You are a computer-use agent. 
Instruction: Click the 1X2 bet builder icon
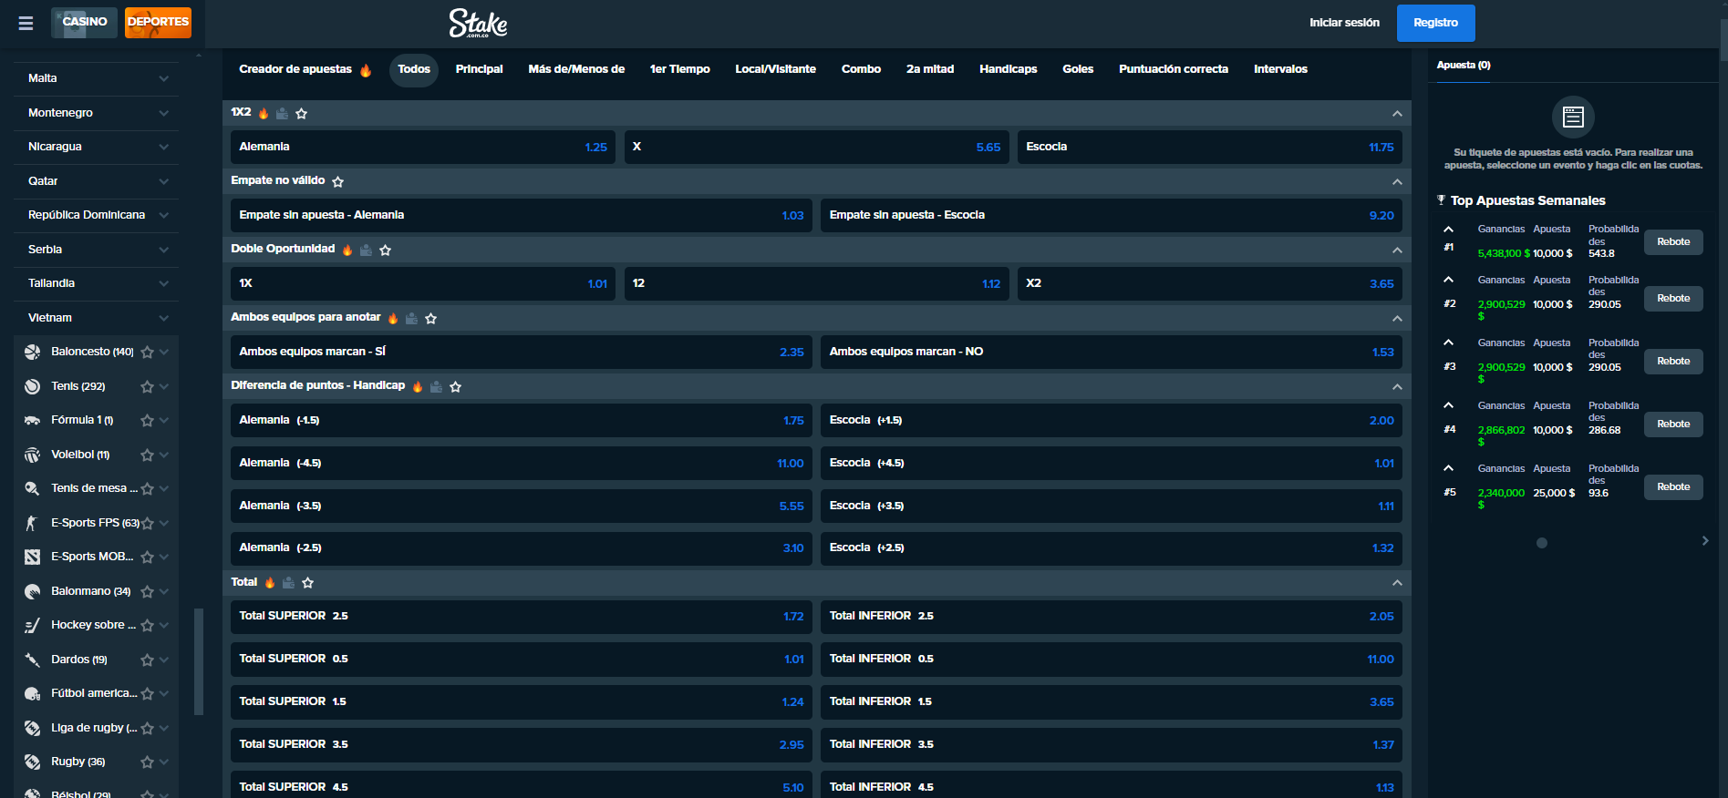point(283,113)
